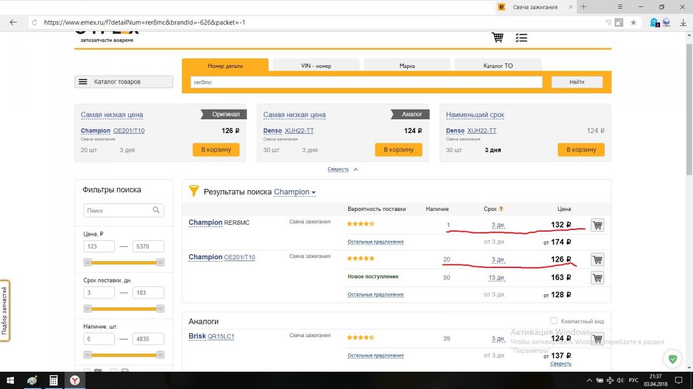
Task: Add Наименьший срок Denso offer to cart
Action: (x=581, y=149)
